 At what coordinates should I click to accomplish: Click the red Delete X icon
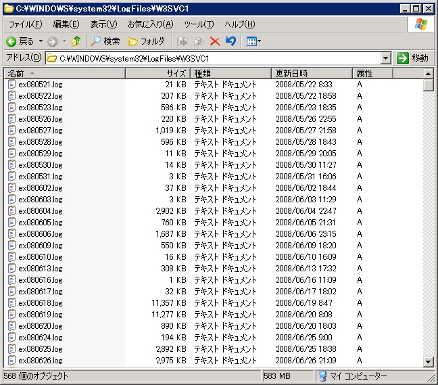pos(215,41)
